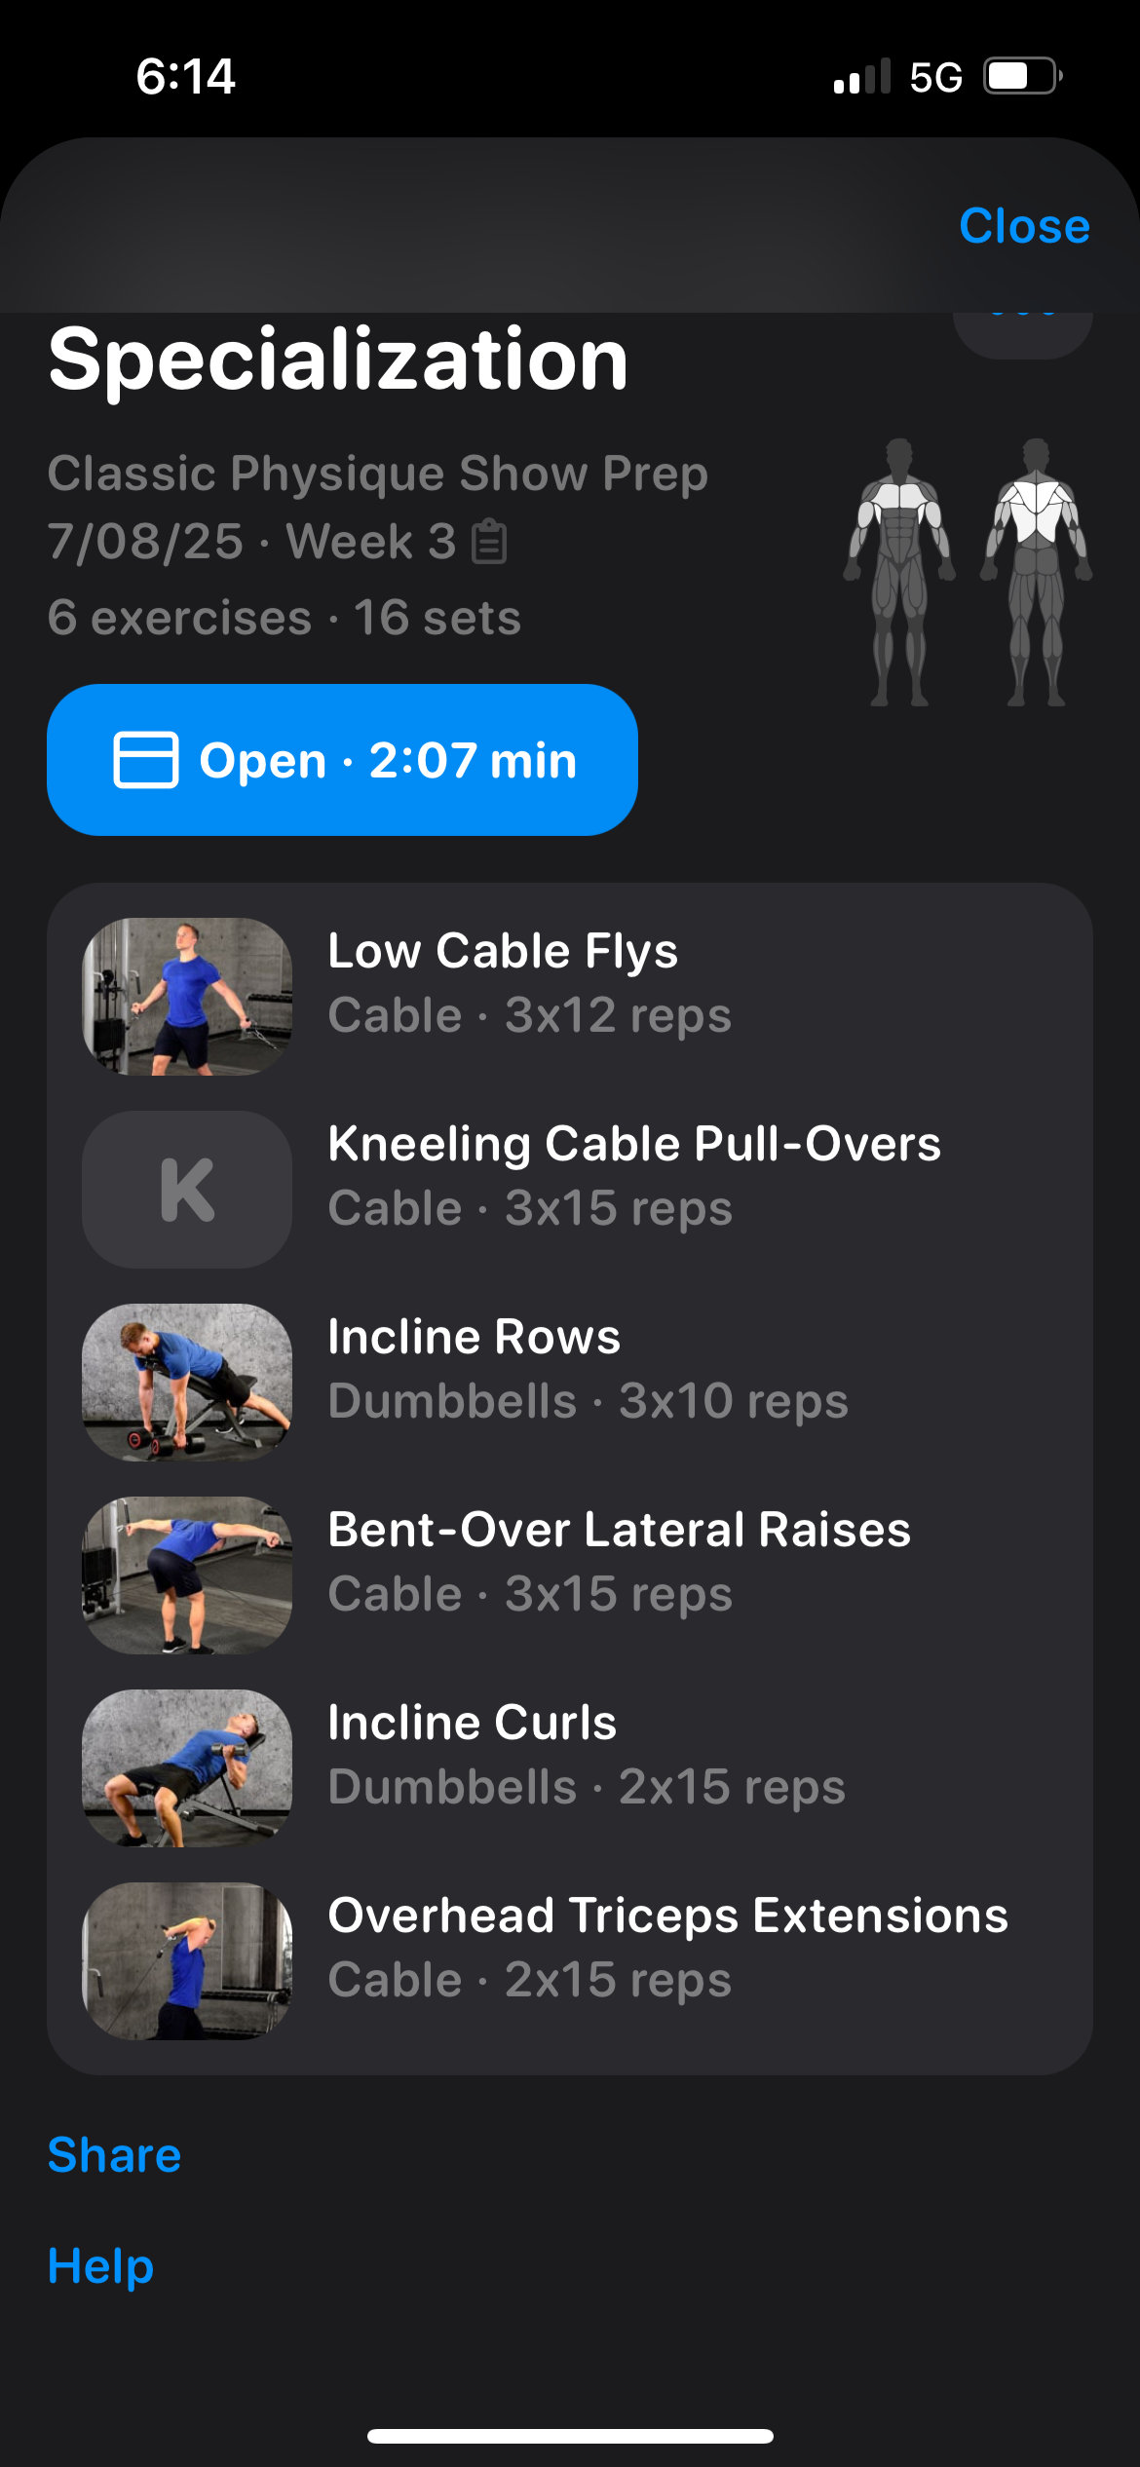Open the Incline Curls exercise row
The width and height of the screenshot is (1140, 2467).
[570, 1768]
